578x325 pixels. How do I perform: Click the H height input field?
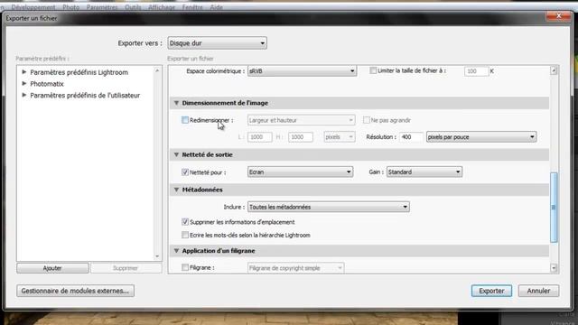point(301,136)
